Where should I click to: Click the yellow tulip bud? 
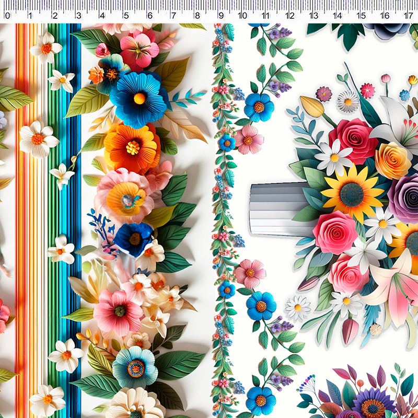312,106
